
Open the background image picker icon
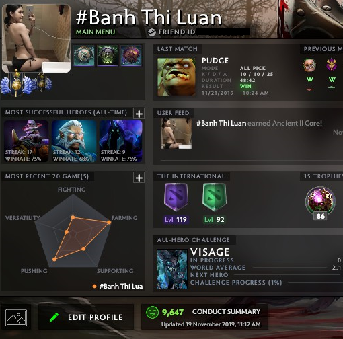click(16, 317)
